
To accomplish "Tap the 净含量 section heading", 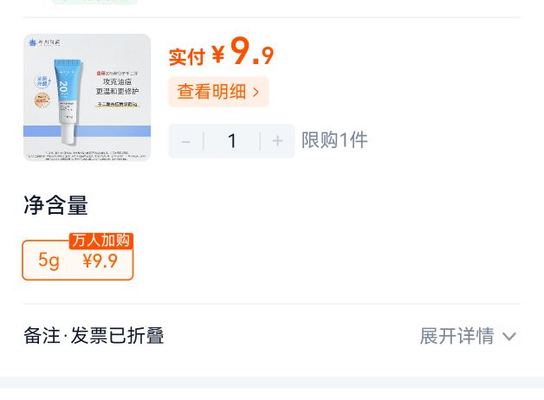I will (x=55, y=205).
